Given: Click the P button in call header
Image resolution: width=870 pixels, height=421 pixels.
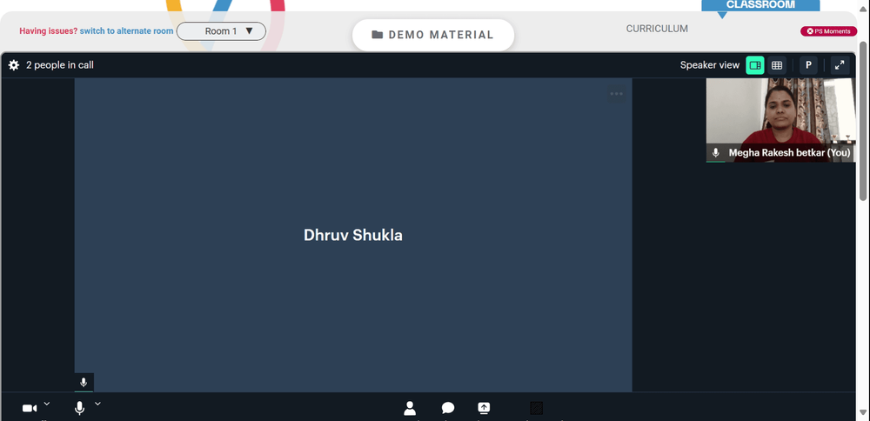Looking at the screenshot, I should (x=808, y=65).
